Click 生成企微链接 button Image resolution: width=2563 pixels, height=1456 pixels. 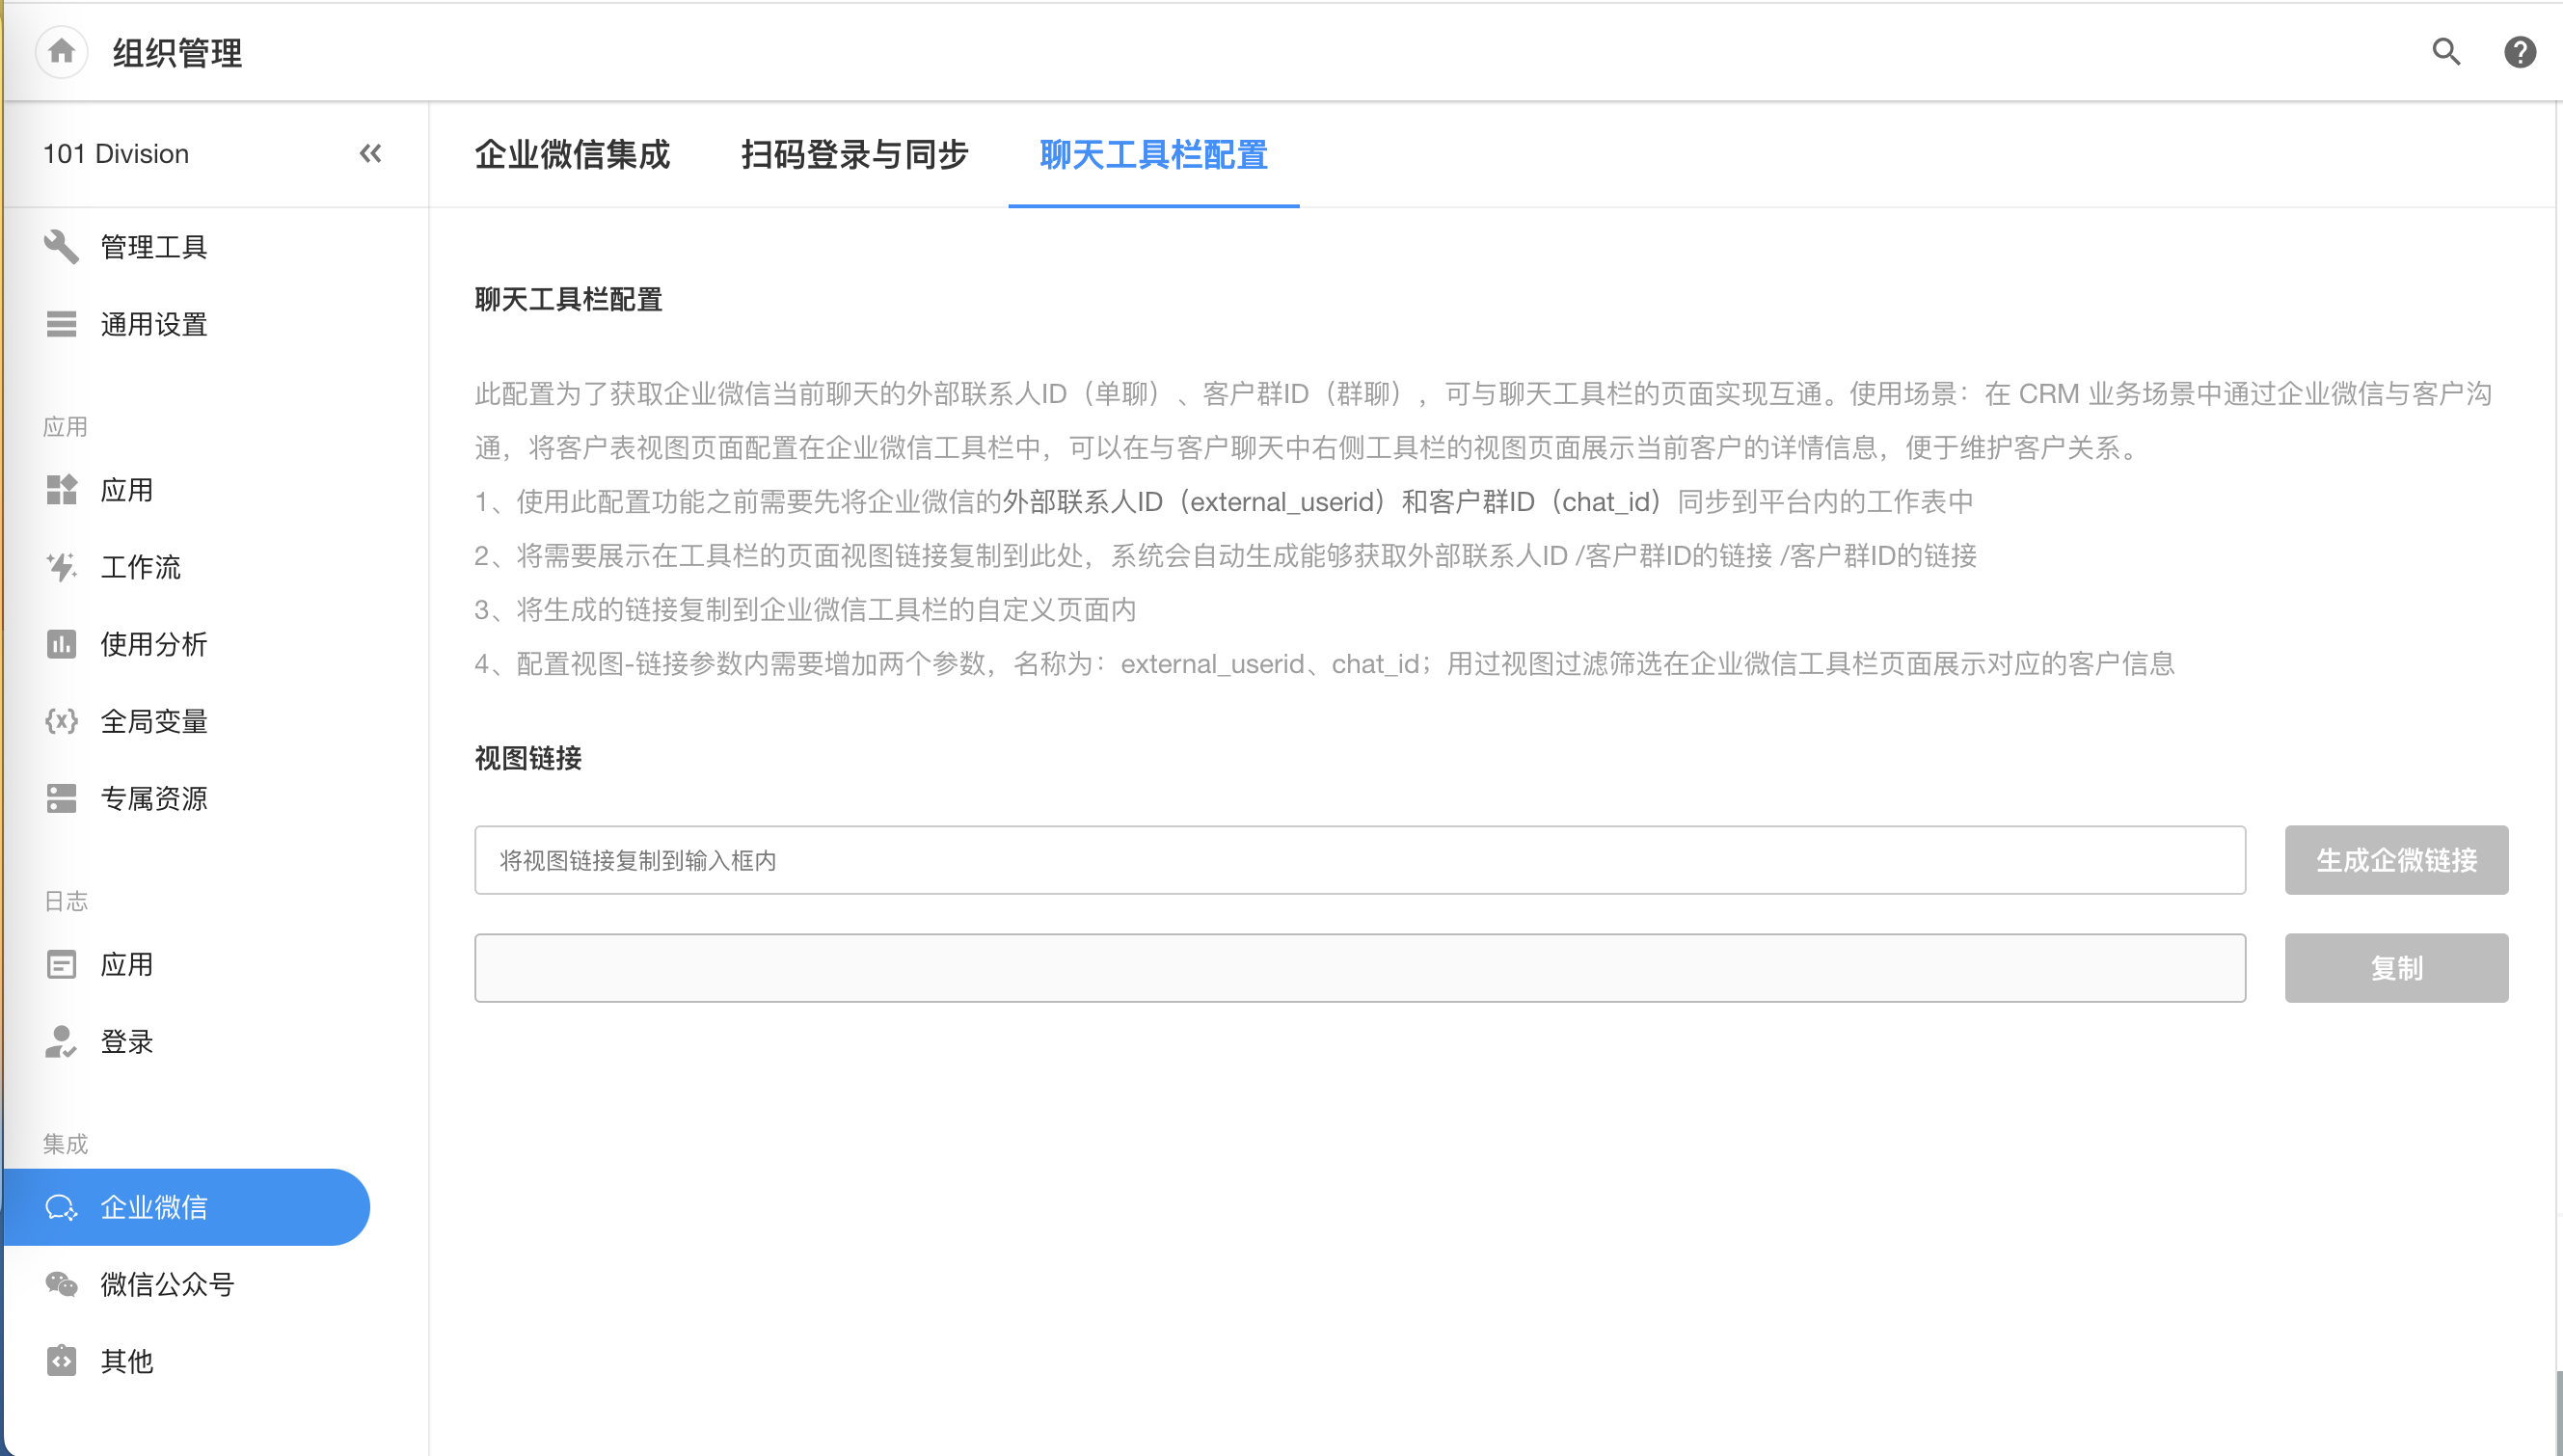pos(2395,860)
